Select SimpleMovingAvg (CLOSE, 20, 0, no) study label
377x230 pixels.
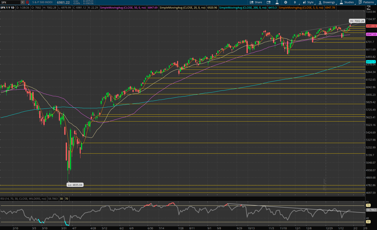[183, 8]
